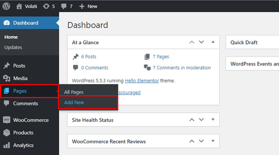Move Site Health Status widget up
Image resolution: width=279 pixels, height=155 pixels.
191,120
